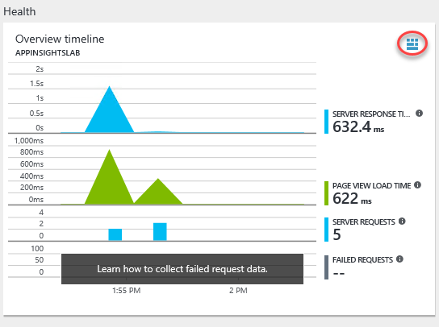The height and width of the screenshot is (327, 439).
Task: Click the info icon next to Server Requests
Action: pyautogui.click(x=402, y=221)
